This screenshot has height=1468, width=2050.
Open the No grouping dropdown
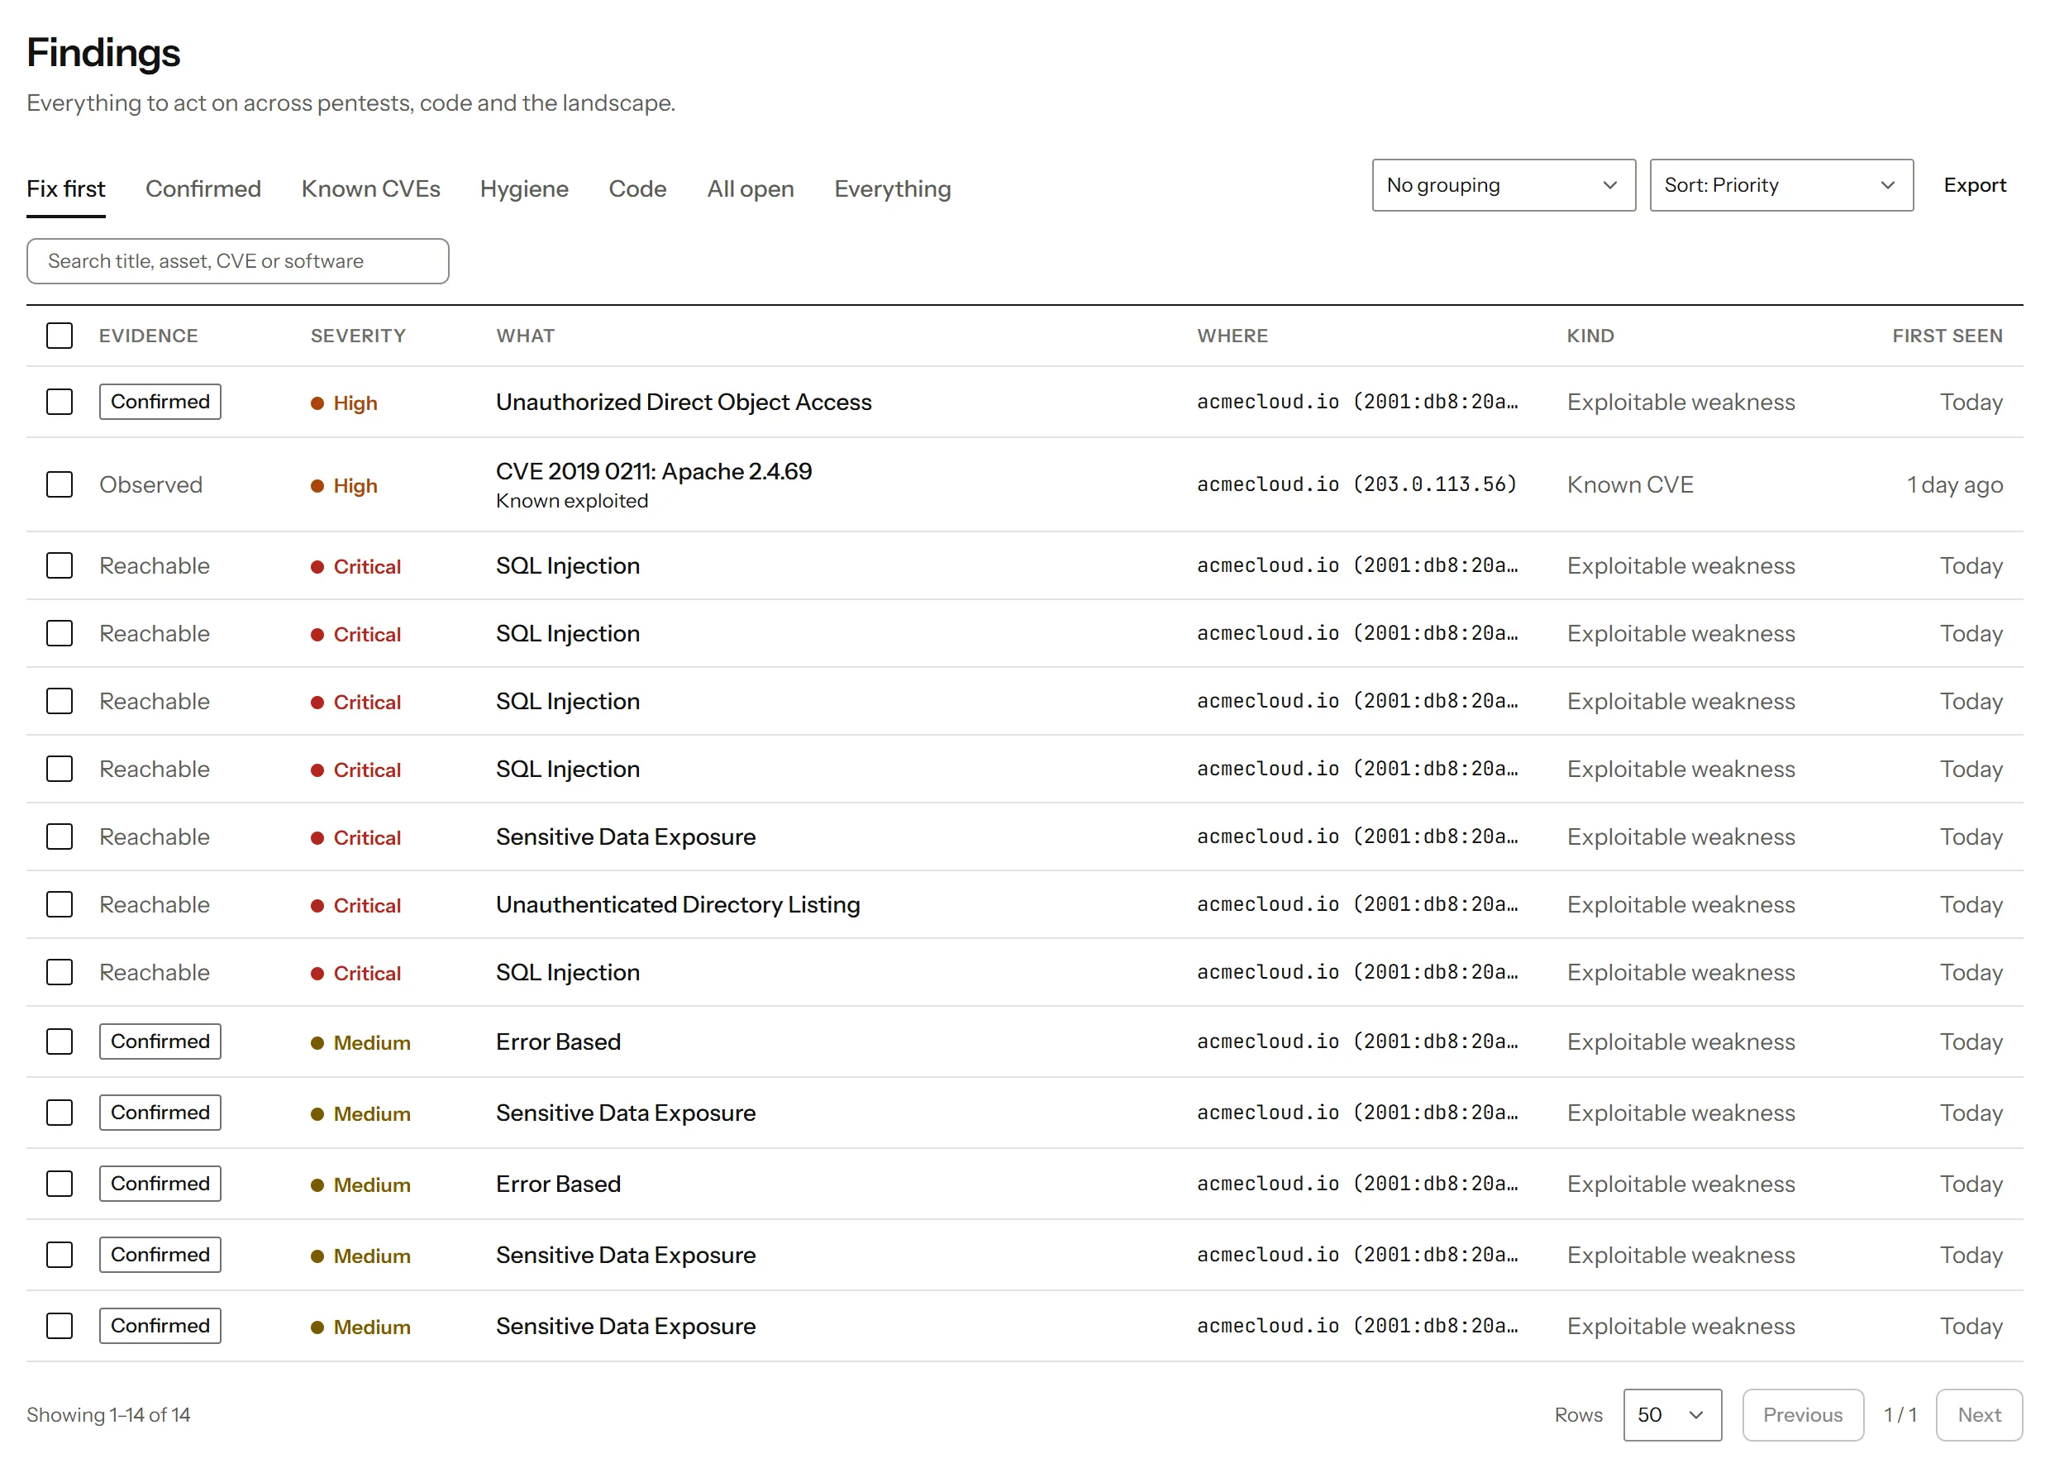(x=1503, y=185)
